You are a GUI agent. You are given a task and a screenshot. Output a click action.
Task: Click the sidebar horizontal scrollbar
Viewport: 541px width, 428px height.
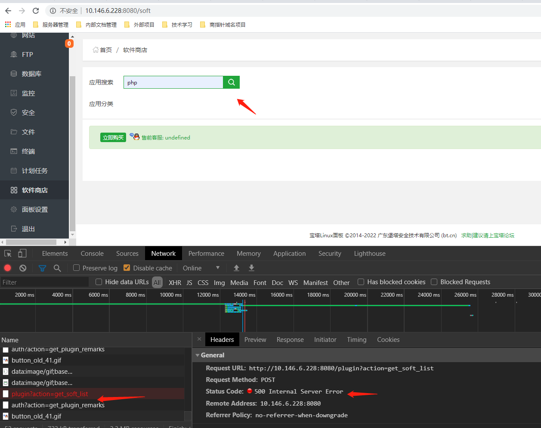31,242
